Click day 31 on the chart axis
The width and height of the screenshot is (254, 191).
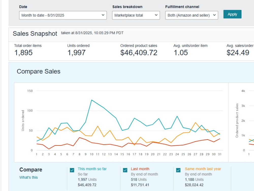click(x=220, y=154)
